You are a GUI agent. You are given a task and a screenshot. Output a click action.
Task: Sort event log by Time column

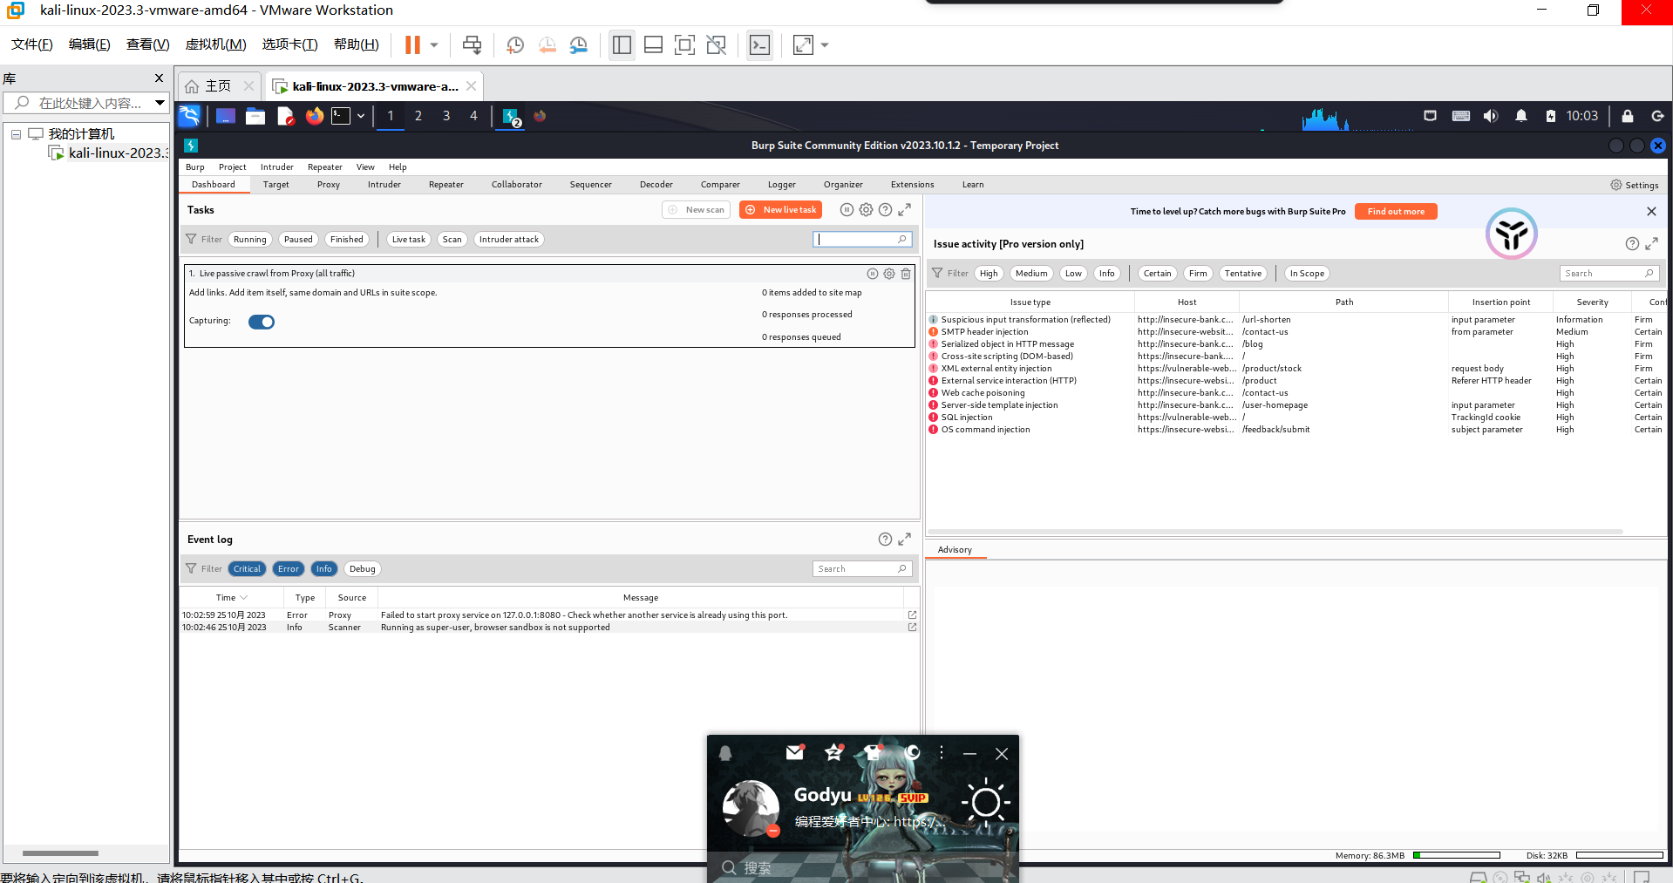pos(231,598)
